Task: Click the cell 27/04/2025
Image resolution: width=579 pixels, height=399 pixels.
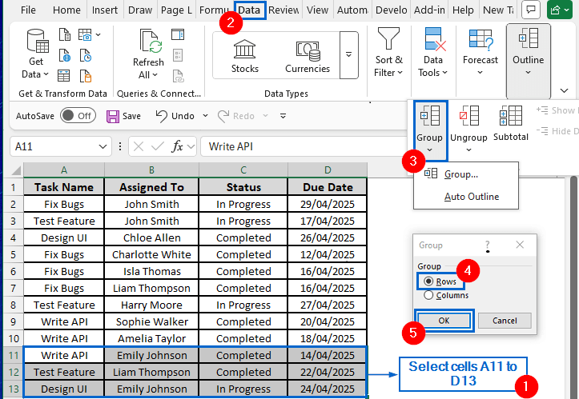Action: point(328,305)
